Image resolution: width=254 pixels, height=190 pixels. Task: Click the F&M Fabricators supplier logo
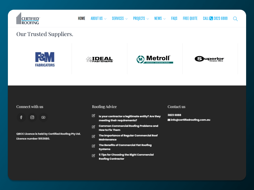click(45, 59)
